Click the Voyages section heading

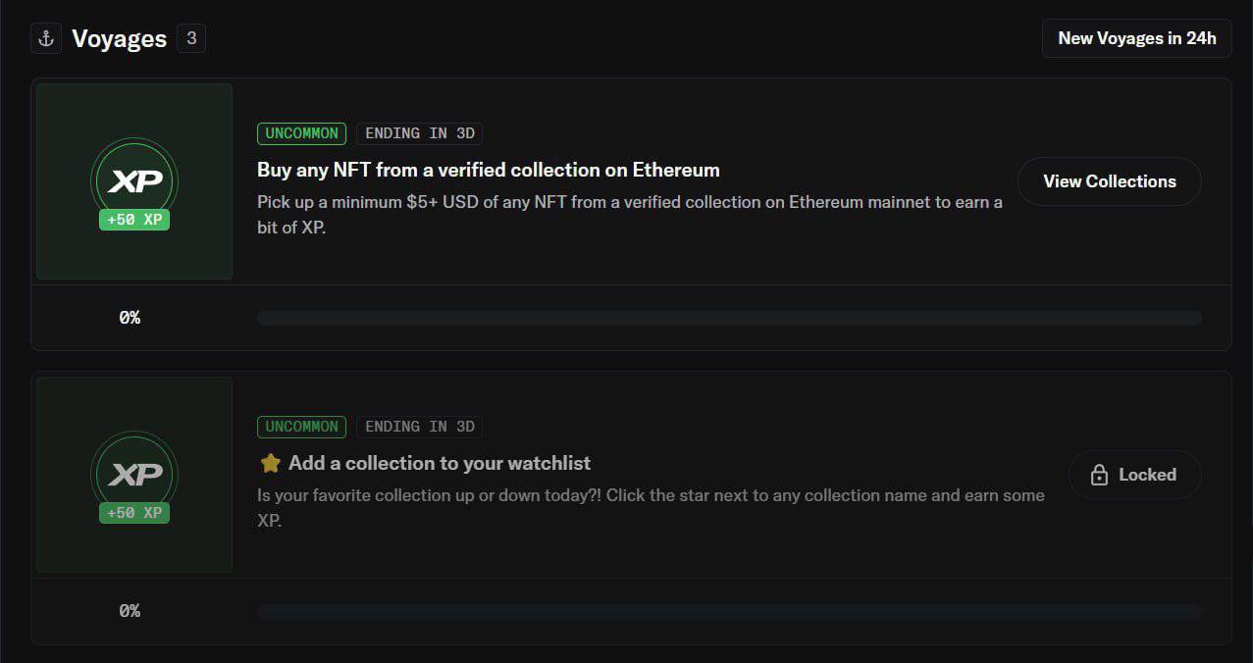pyautogui.click(x=120, y=39)
